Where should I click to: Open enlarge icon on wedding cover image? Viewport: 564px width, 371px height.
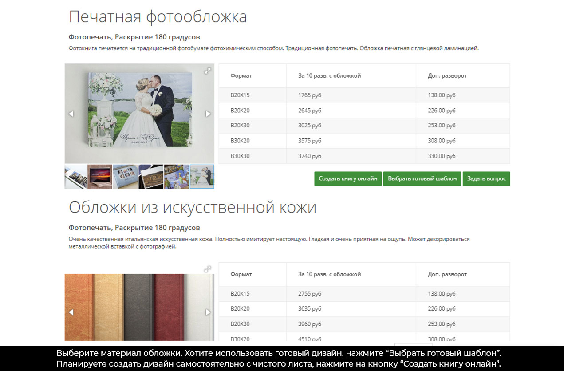pos(207,71)
